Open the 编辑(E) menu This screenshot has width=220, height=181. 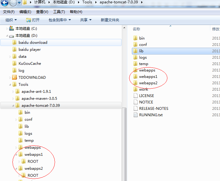[x=25, y=12]
